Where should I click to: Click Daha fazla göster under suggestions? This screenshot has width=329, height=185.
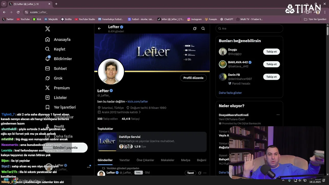click(230, 93)
